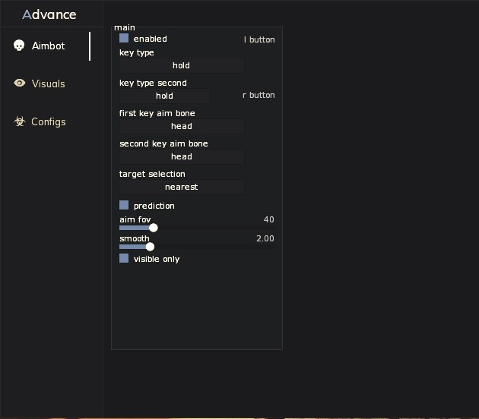Expand the first key aim bone dropdown
The width and height of the screenshot is (479, 419).
(x=181, y=126)
